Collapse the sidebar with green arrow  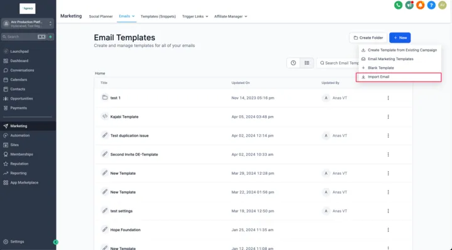[56, 242]
